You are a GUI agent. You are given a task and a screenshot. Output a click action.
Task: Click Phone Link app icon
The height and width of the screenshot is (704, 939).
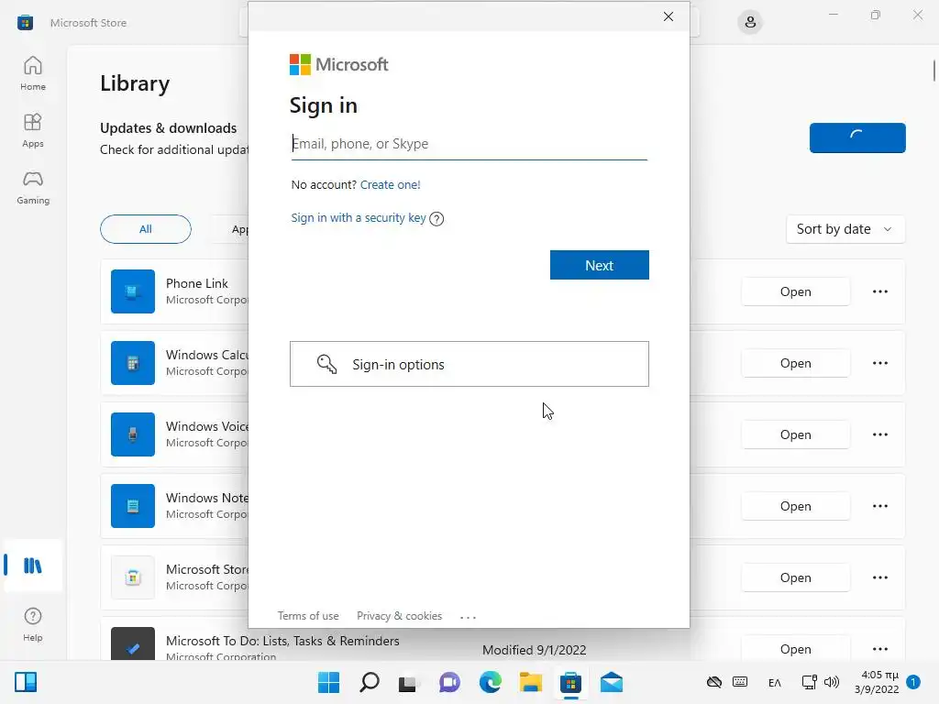[133, 291]
